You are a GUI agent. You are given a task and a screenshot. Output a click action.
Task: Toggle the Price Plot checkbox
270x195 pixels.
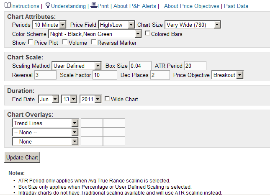pyautogui.click(x=31, y=43)
